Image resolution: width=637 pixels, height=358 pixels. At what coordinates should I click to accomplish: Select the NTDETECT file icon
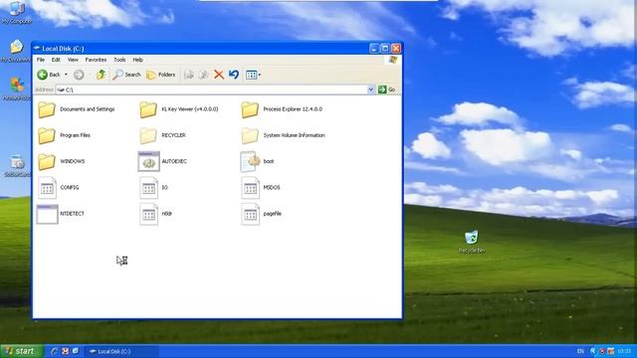coord(47,214)
